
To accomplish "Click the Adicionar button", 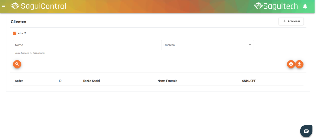I will tap(291, 21).
